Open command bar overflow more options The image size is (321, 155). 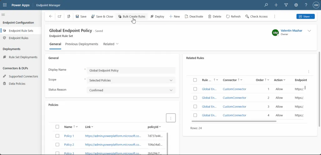(x=275, y=17)
